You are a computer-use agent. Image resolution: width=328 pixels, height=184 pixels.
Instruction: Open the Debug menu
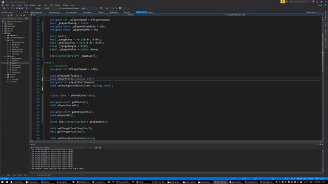pyautogui.click(x=33, y=5)
